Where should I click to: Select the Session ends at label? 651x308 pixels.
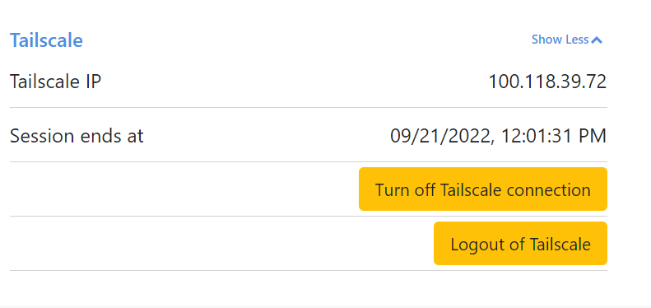coord(77,136)
